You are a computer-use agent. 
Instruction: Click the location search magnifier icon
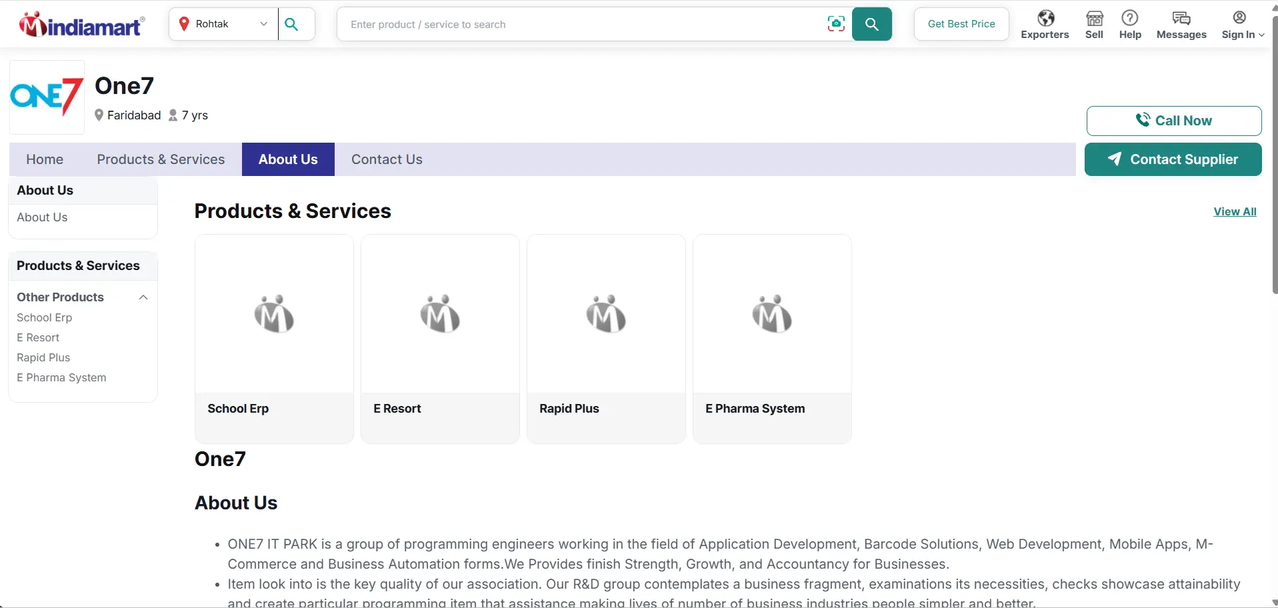pos(291,24)
